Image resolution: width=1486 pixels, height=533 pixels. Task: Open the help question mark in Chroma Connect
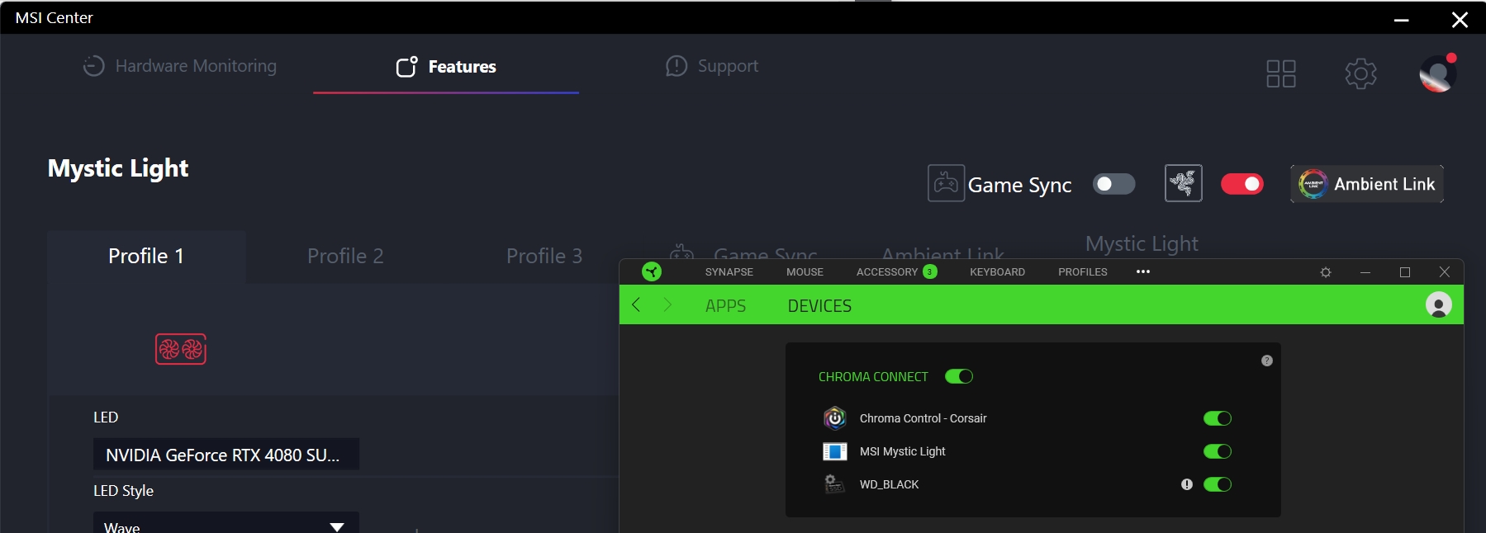[1267, 361]
